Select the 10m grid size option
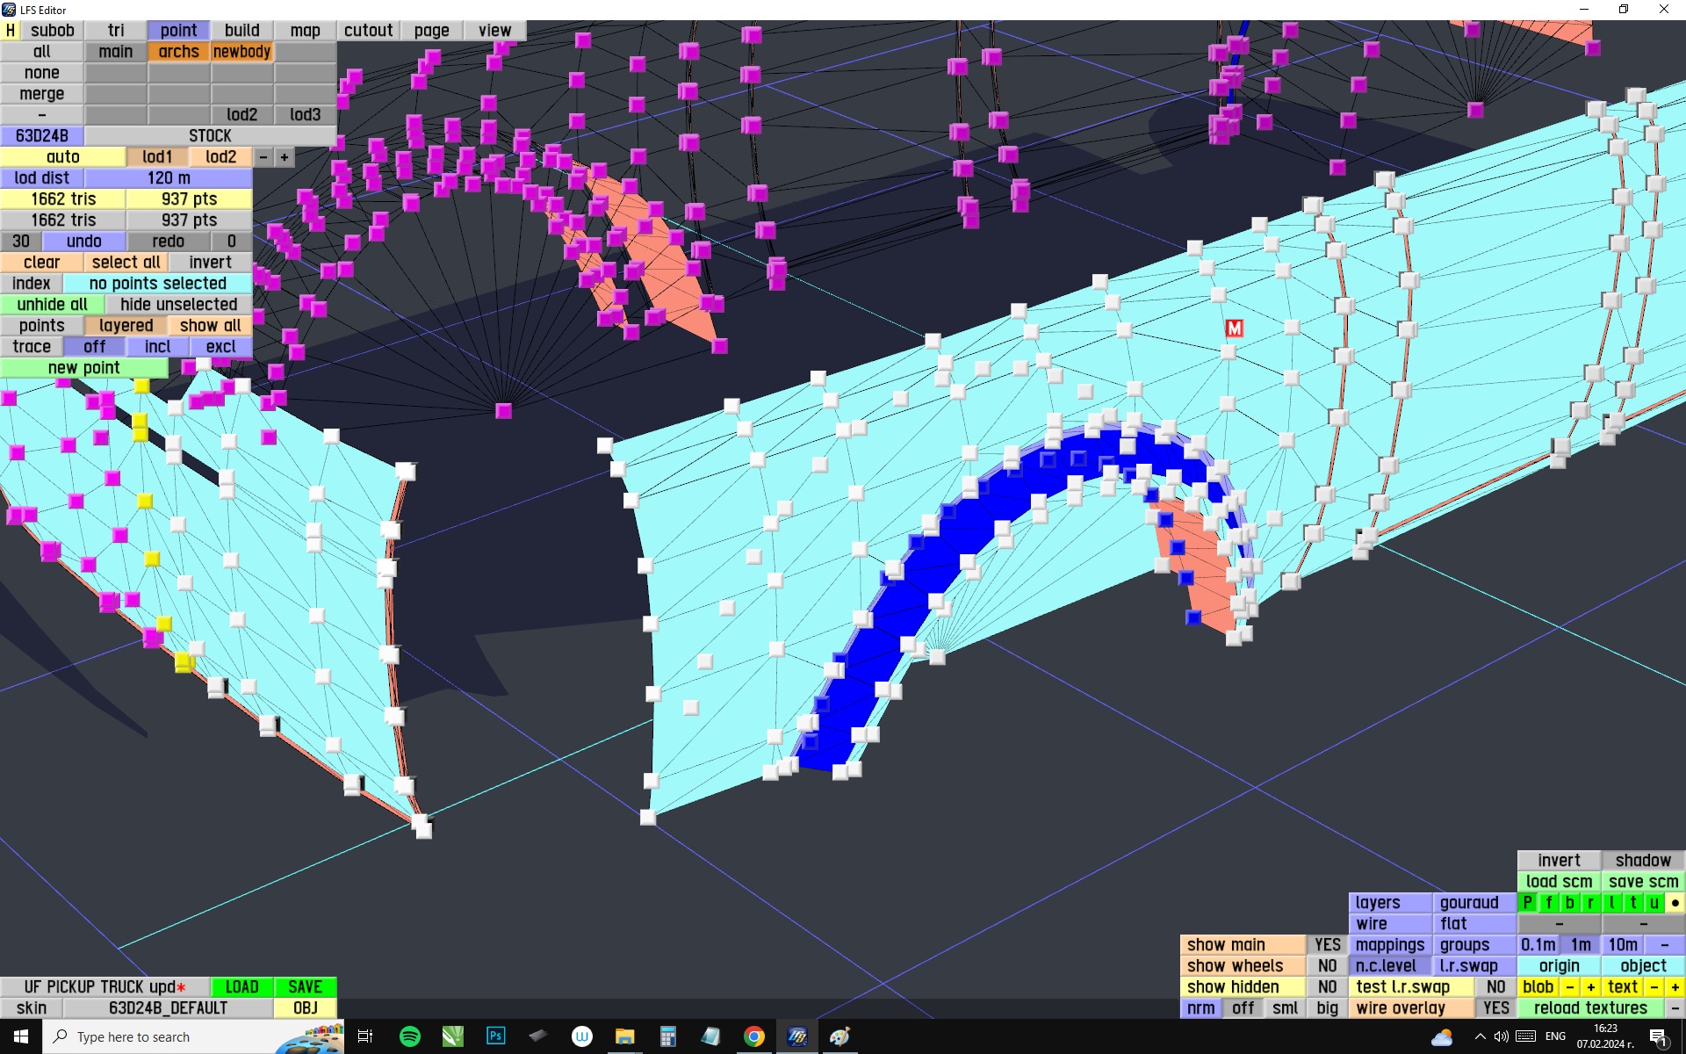Image resolution: width=1686 pixels, height=1054 pixels. 1622,945
